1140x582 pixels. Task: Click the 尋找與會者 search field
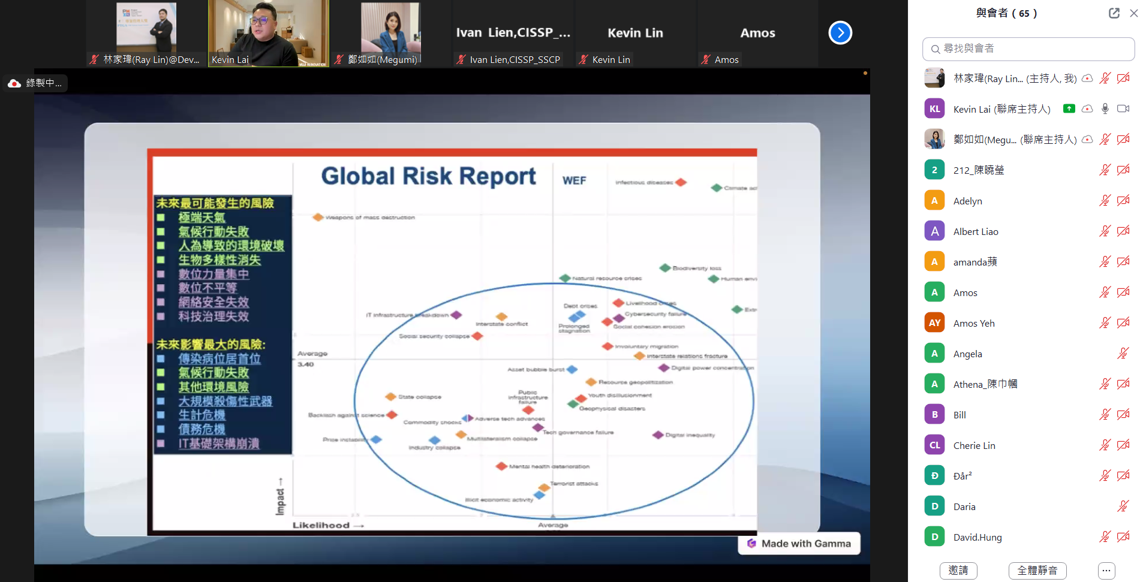tap(1028, 49)
